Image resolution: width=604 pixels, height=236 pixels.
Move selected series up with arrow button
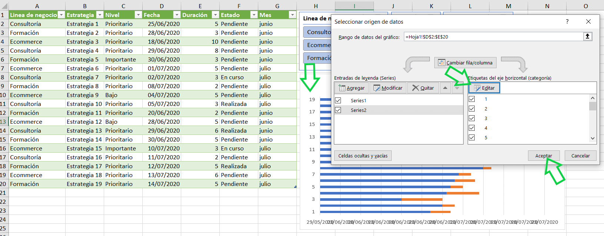point(445,88)
